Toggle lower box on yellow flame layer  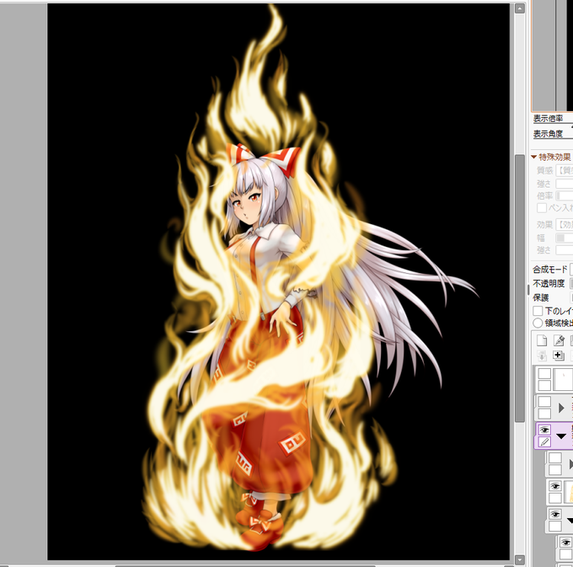pyautogui.click(x=555, y=498)
